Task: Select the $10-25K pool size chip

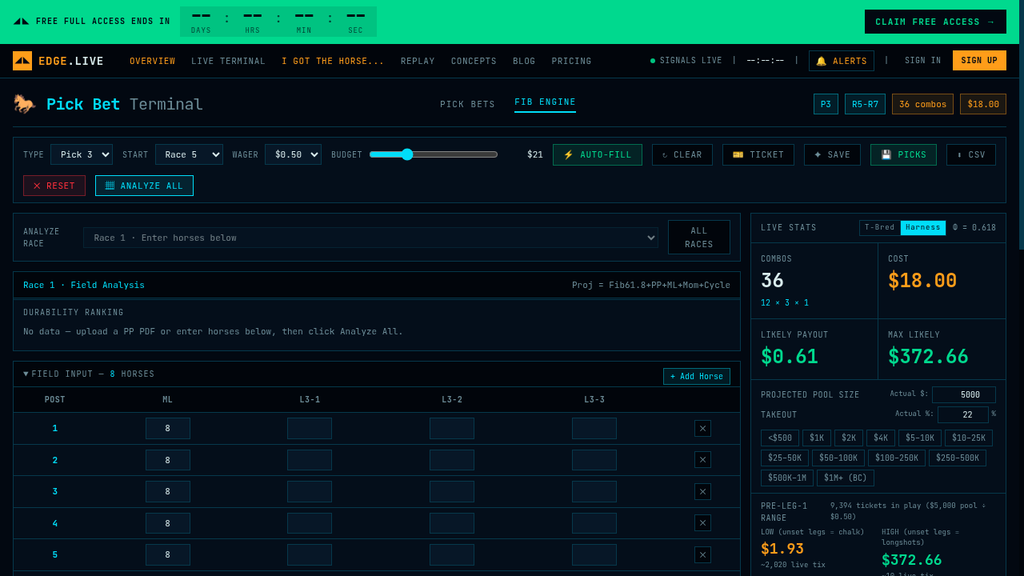Action: (x=969, y=438)
